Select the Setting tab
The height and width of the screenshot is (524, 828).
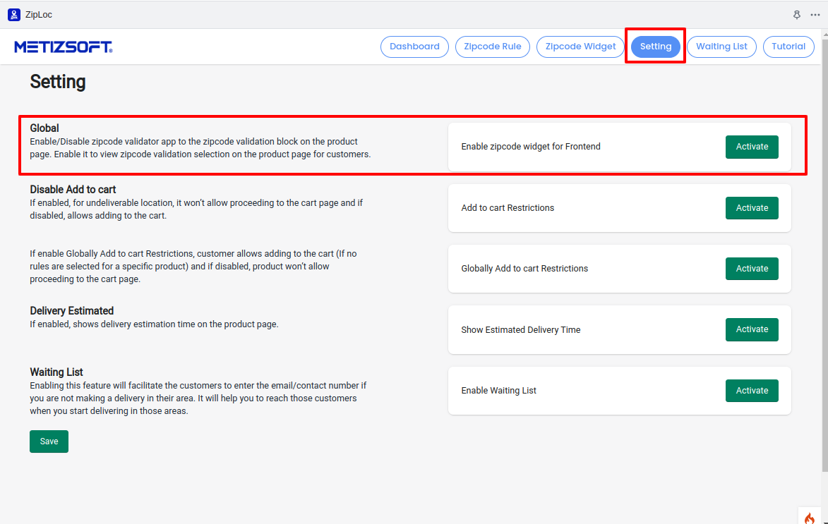[x=656, y=47]
